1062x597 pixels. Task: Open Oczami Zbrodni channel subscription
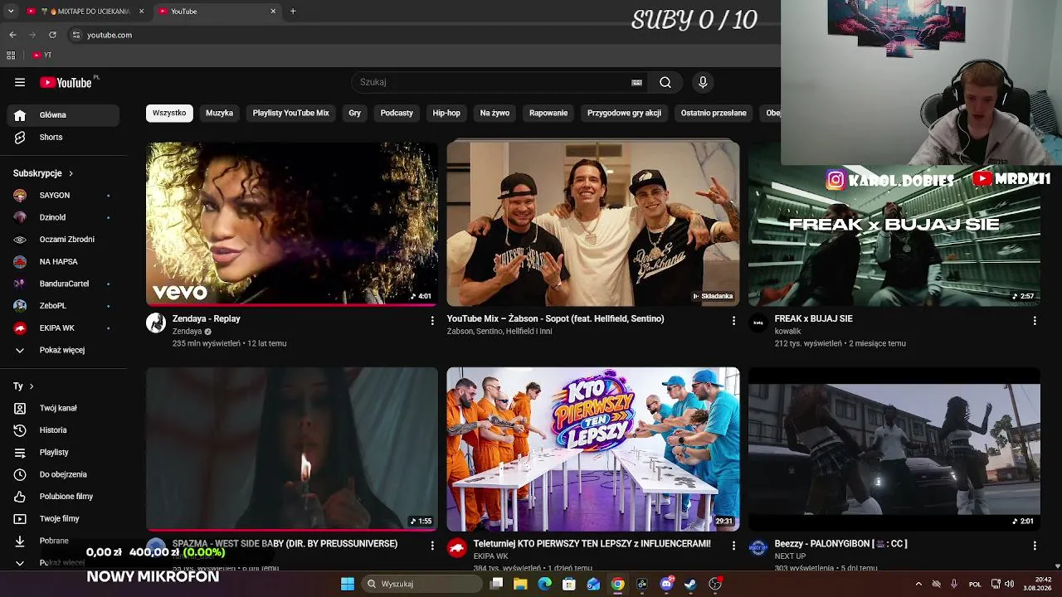point(63,240)
